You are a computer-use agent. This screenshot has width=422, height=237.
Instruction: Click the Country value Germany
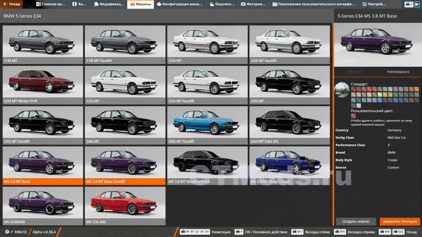click(395, 130)
